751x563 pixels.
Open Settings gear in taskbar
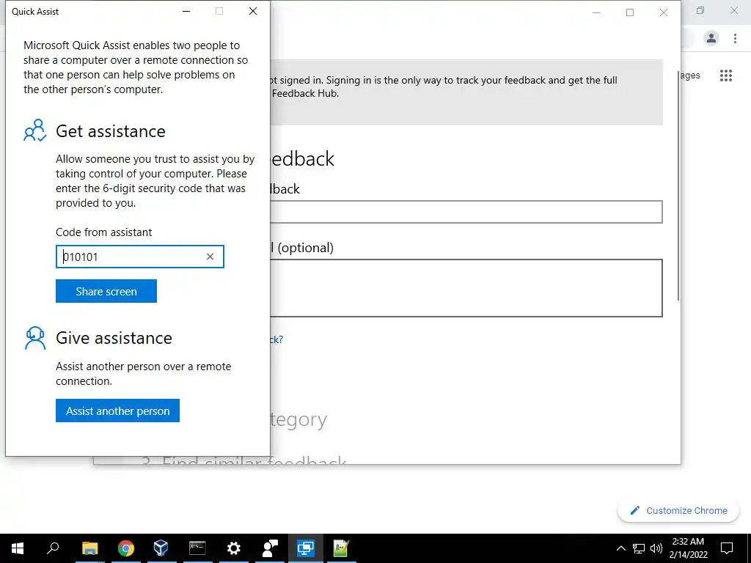coord(234,548)
